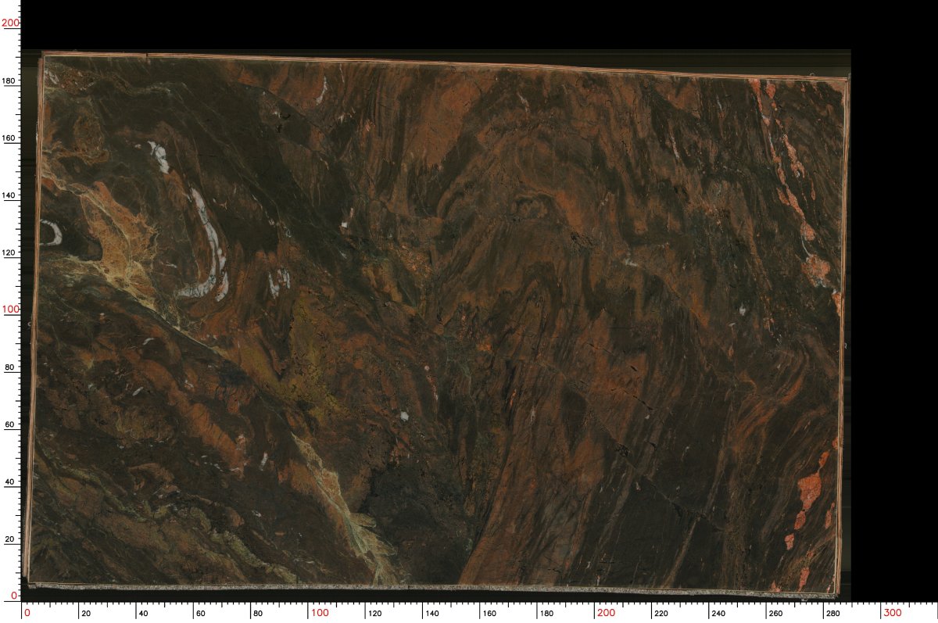Screen dimensions: 938x623
Task: Click the 80 mark on vertical ruler
Action: tap(10, 367)
